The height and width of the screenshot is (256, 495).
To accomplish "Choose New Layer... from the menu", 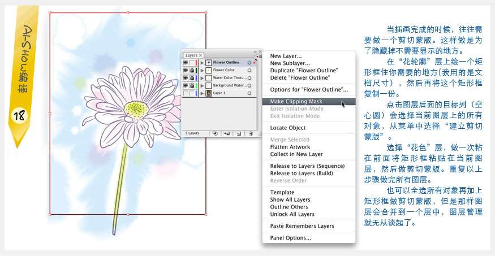I will coord(286,56).
